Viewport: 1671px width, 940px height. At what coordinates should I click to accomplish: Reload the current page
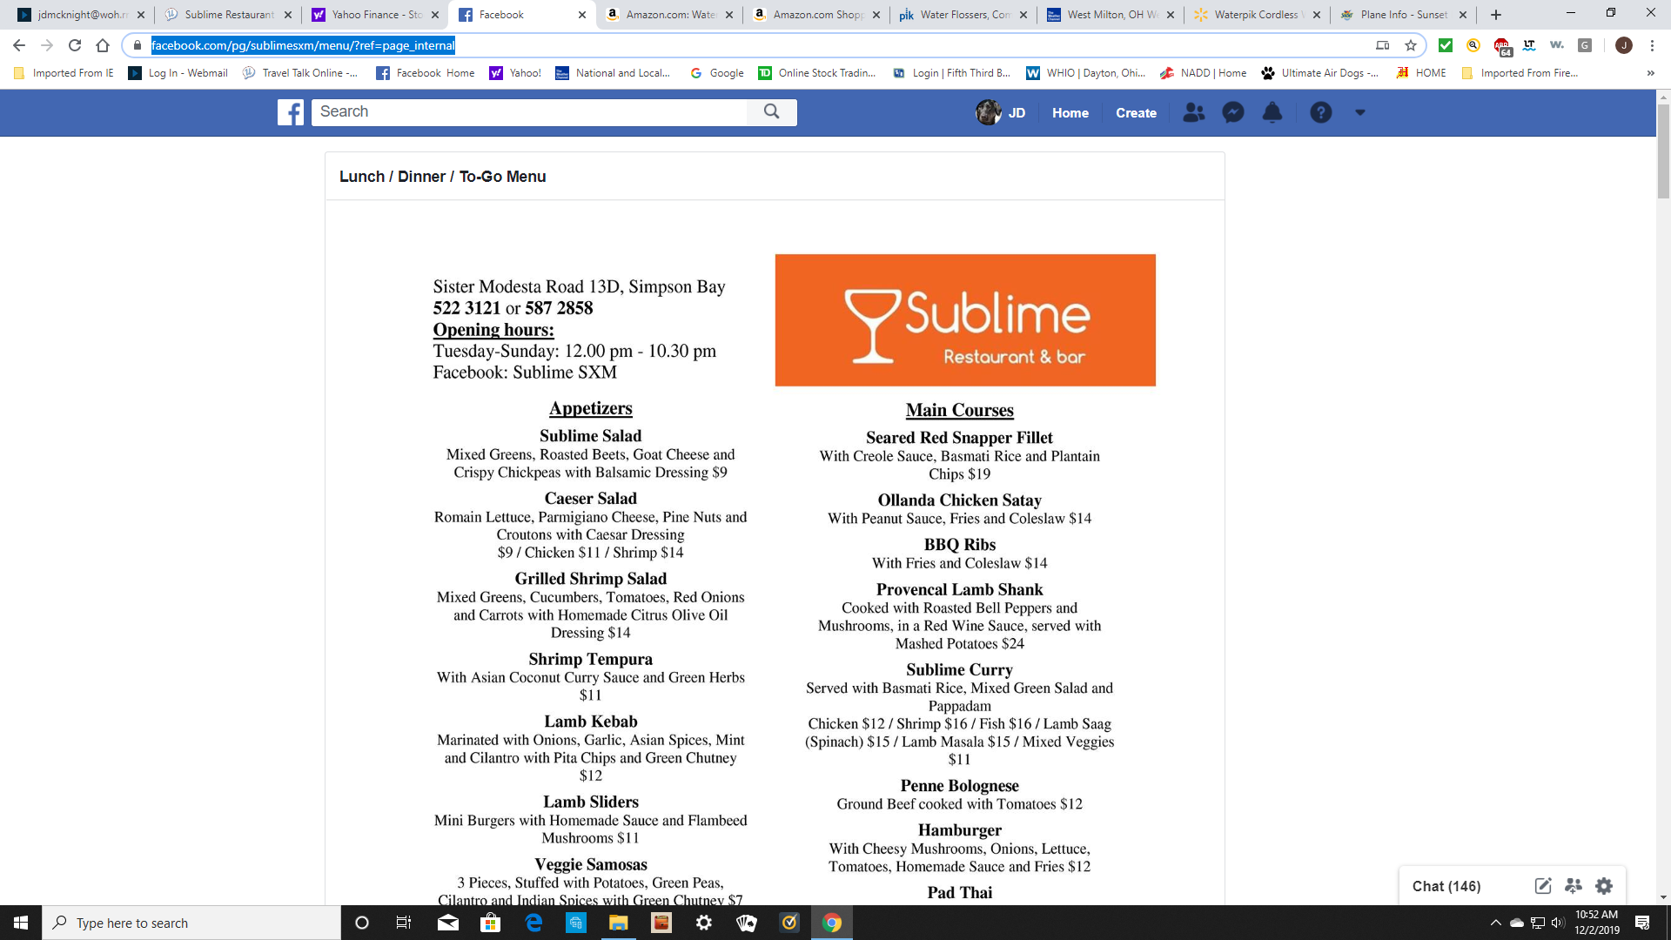coord(75,45)
